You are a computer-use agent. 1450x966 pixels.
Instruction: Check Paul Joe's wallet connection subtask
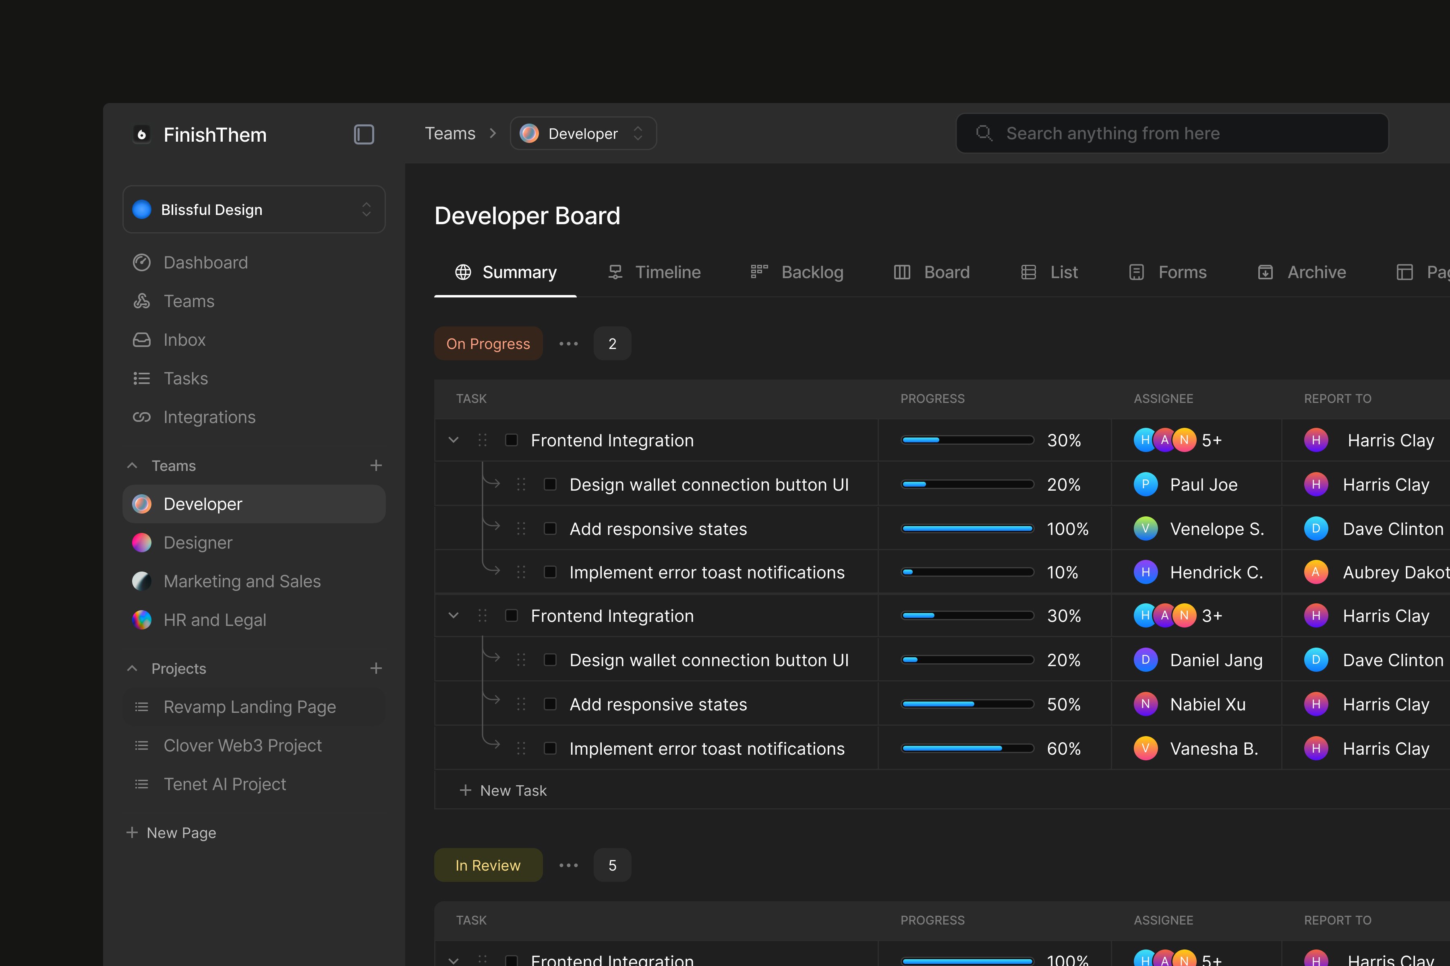tap(550, 484)
